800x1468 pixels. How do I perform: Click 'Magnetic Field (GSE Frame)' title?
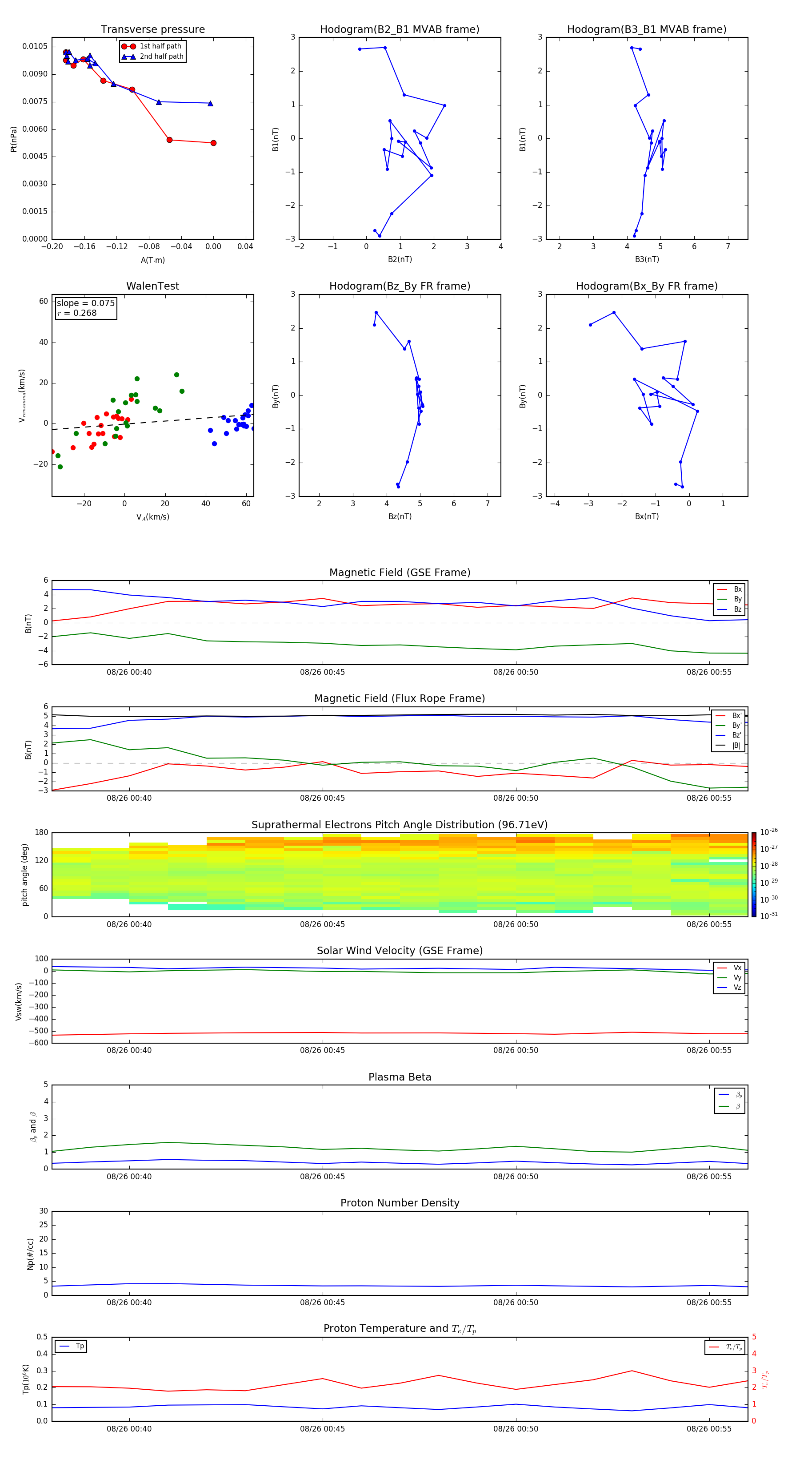click(400, 572)
